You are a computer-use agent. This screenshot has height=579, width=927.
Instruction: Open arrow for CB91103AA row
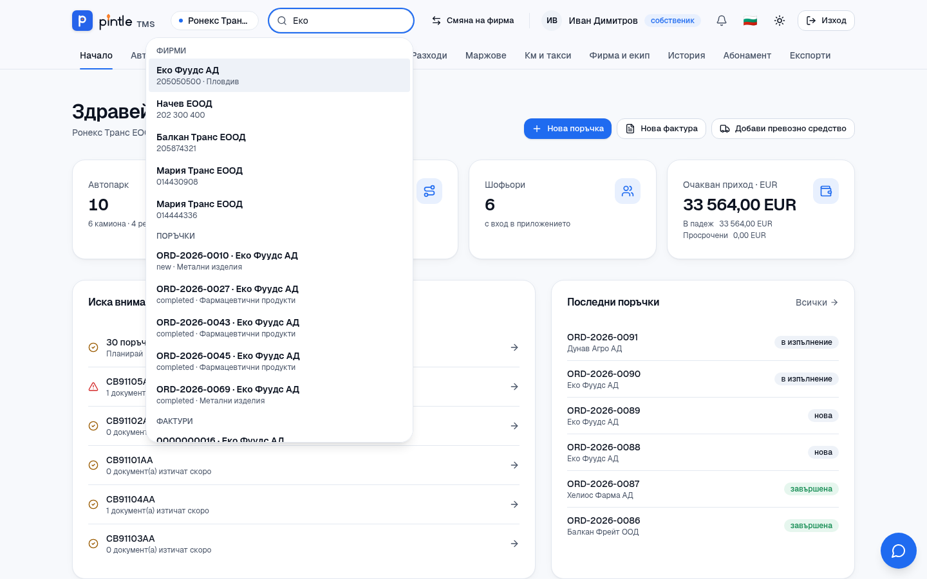click(514, 544)
